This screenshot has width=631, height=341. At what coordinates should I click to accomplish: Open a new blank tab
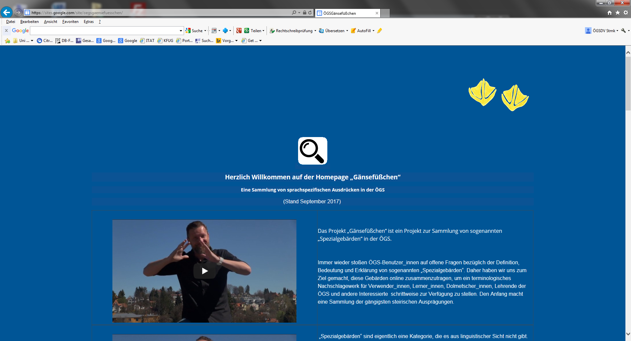click(x=385, y=13)
